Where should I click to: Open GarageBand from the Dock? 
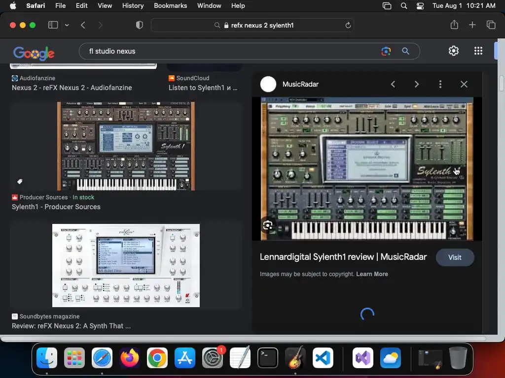295,358
